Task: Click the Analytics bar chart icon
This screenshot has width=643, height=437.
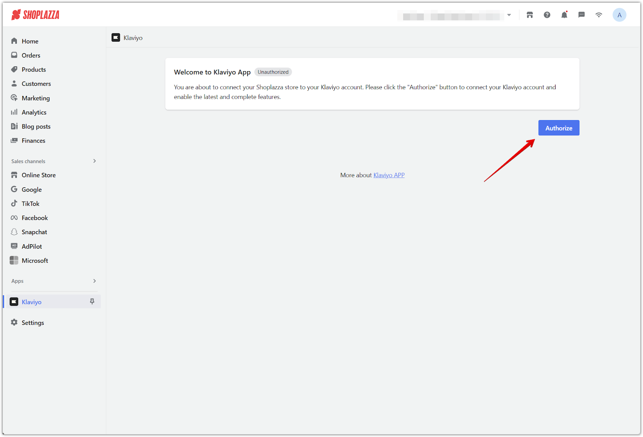Action: point(14,112)
